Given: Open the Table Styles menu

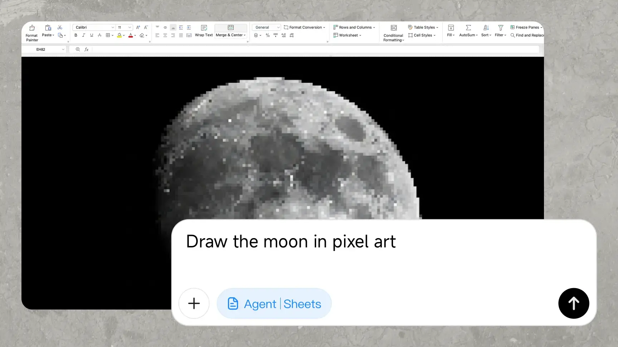Looking at the screenshot, I should click(423, 27).
